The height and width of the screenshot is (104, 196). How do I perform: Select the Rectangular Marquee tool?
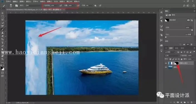point(2,16)
